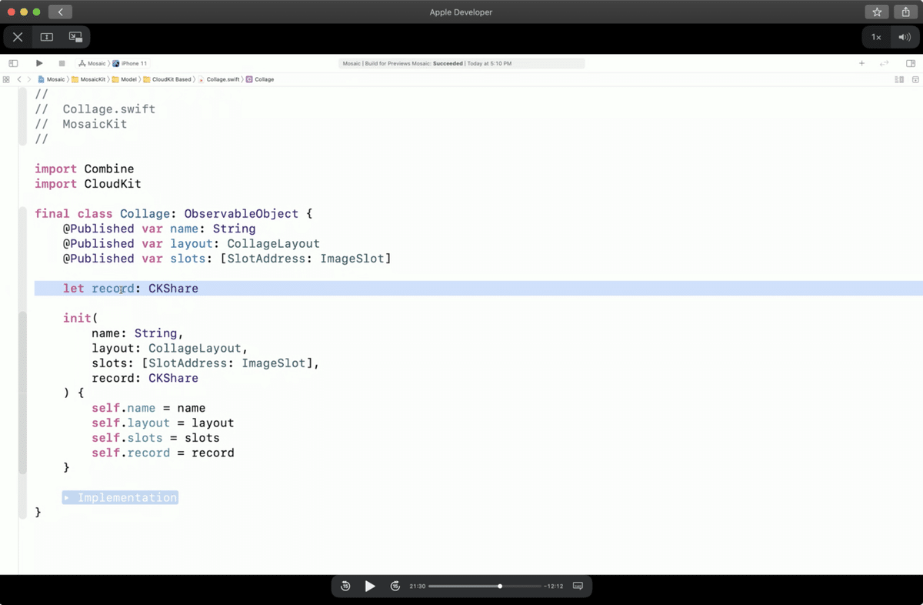Screen dimensions: 923x605
Task: Close the video player with the X button
Action: (18, 37)
